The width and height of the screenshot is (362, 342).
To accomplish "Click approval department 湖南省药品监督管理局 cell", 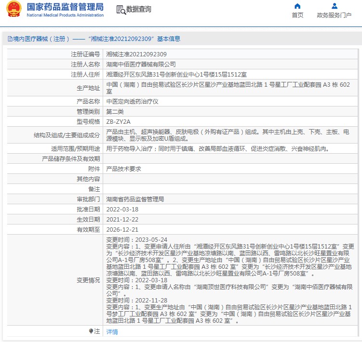I will coord(135,199).
